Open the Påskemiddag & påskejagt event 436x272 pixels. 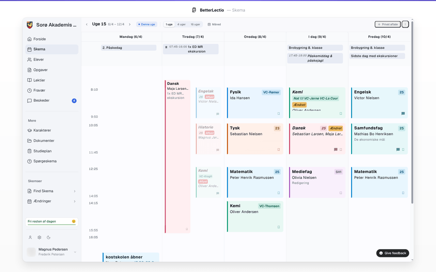315,58
